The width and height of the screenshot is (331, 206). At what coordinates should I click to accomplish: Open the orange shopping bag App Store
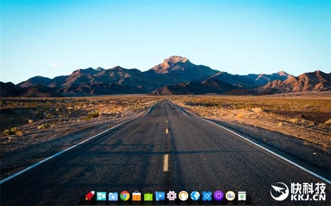pyautogui.click(x=137, y=196)
